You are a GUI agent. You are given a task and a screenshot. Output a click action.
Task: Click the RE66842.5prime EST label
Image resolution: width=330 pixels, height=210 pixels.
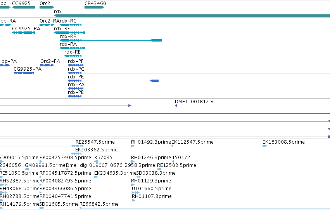click(x=99, y=204)
